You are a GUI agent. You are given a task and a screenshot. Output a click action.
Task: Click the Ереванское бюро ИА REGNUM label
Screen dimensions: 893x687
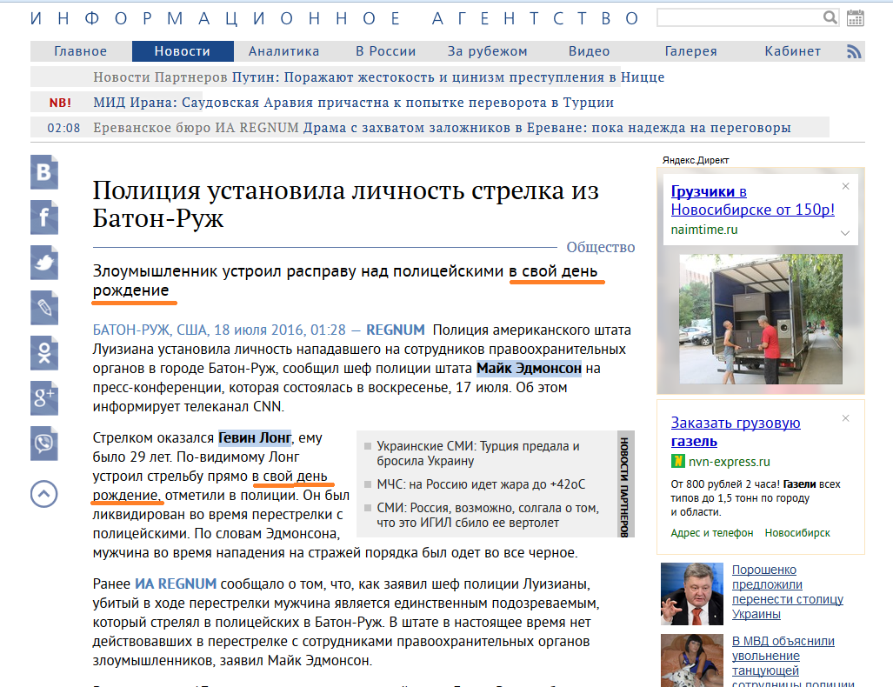[196, 128]
